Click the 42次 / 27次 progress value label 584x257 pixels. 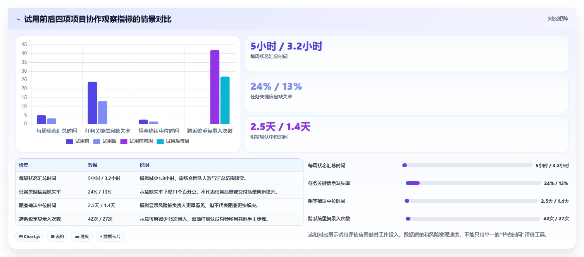[556, 219]
